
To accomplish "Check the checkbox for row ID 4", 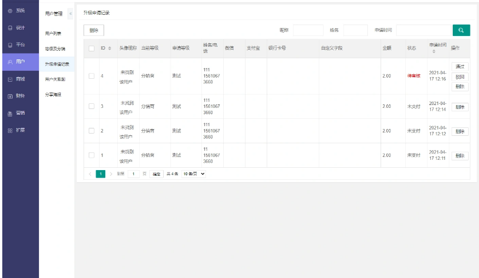I will click(x=92, y=76).
